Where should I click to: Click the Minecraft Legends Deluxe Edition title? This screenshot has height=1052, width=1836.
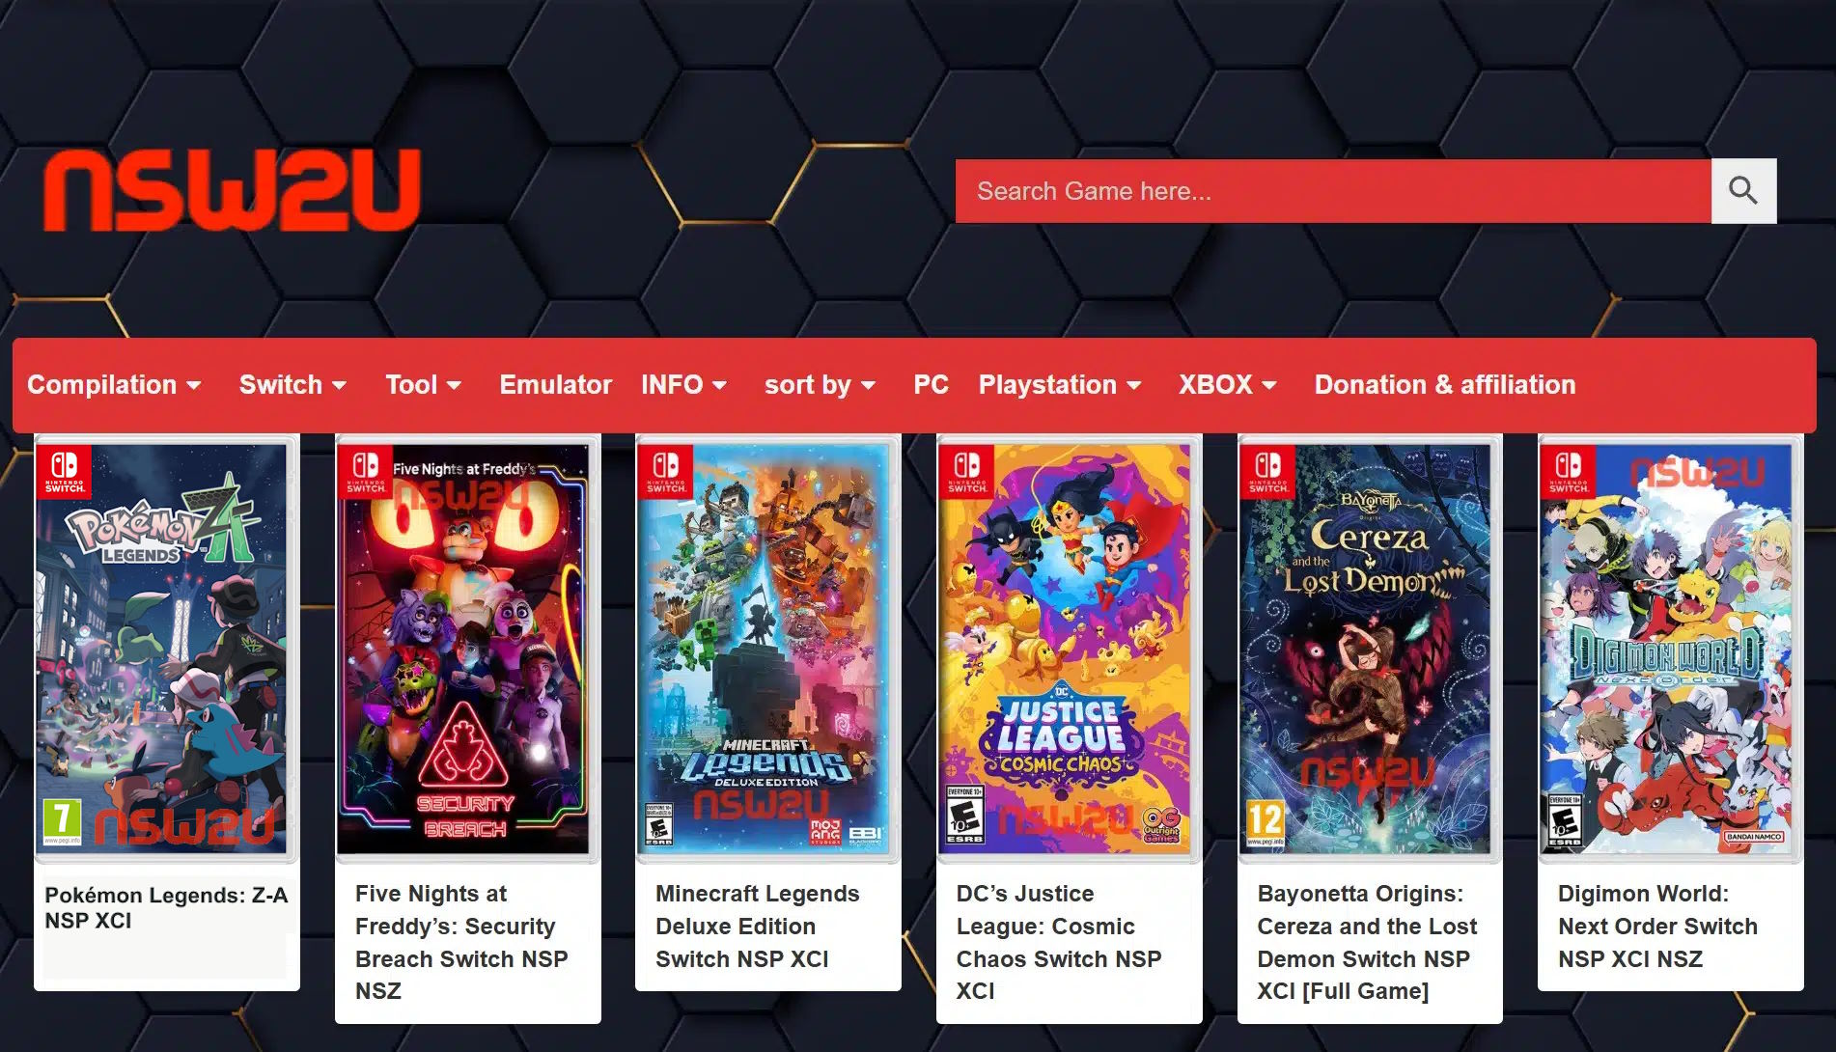tap(758, 927)
